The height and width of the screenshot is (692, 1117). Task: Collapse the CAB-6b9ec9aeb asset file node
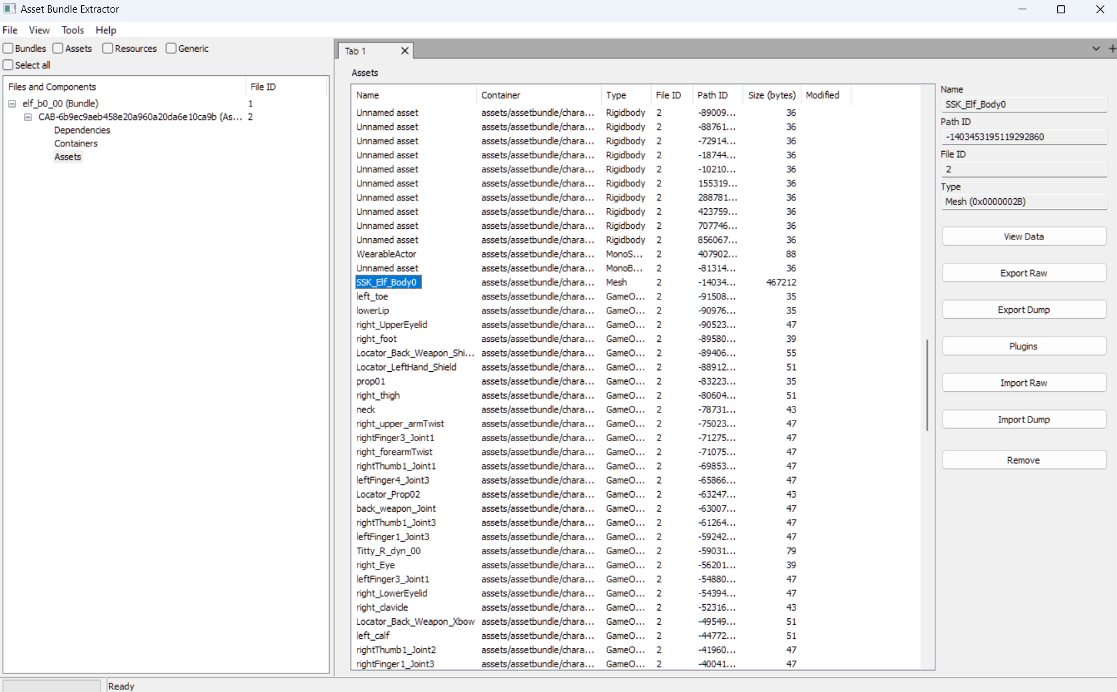[x=28, y=117]
